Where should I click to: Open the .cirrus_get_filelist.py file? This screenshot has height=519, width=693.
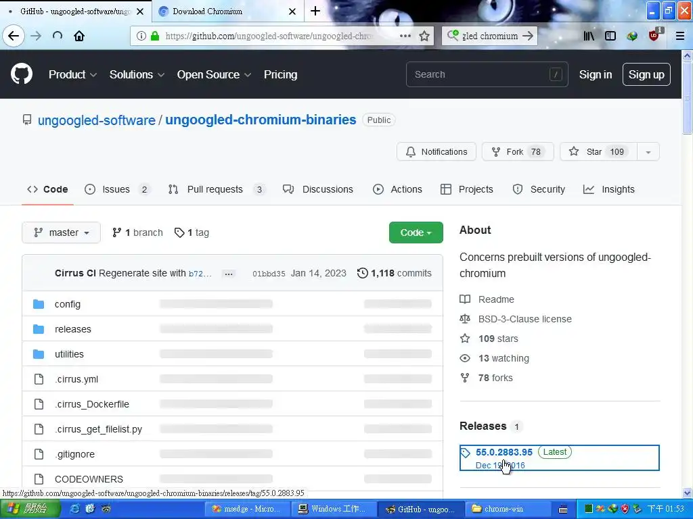click(x=99, y=429)
